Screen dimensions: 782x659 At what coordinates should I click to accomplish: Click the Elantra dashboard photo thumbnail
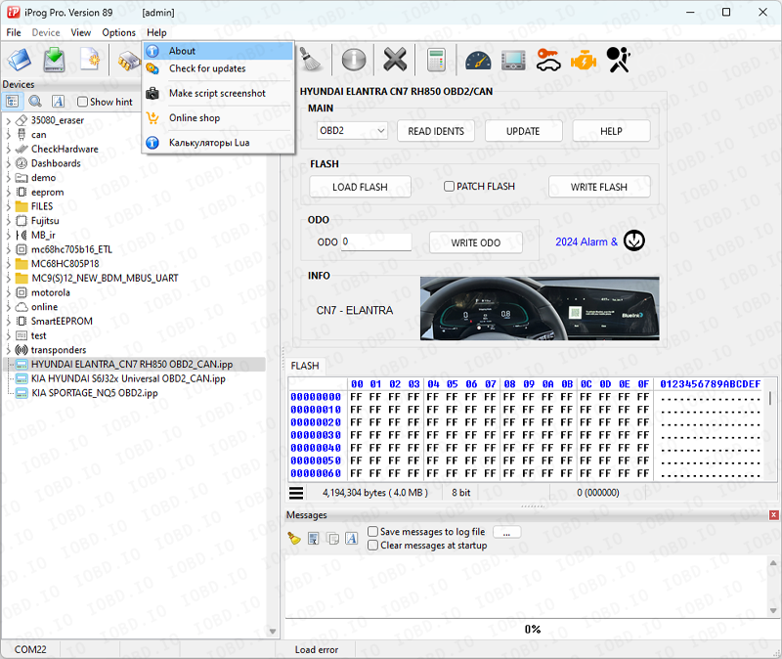[540, 308]
